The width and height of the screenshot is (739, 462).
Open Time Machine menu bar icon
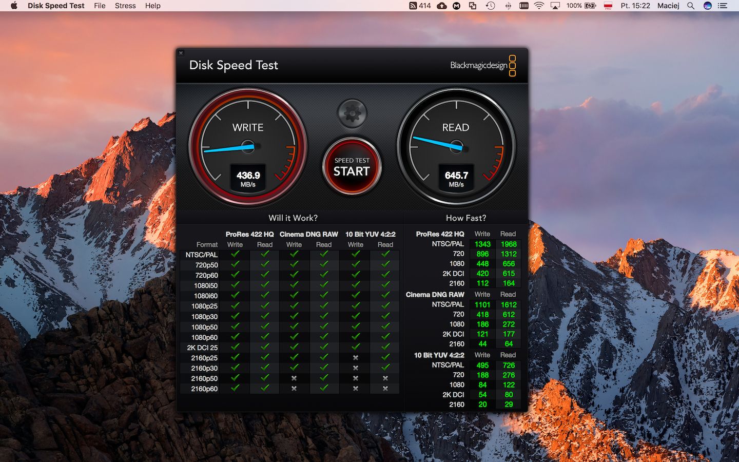491,6
